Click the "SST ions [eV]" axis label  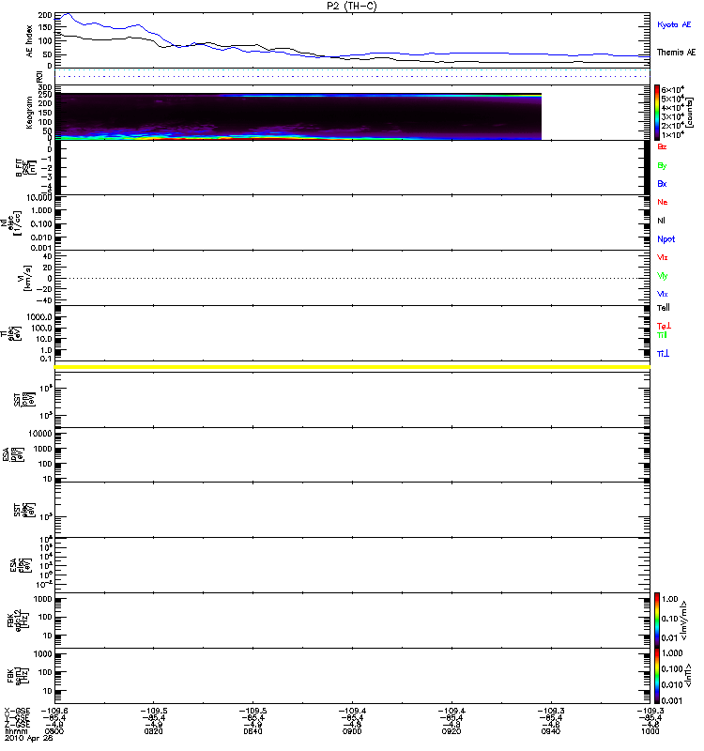pos(24,400)
